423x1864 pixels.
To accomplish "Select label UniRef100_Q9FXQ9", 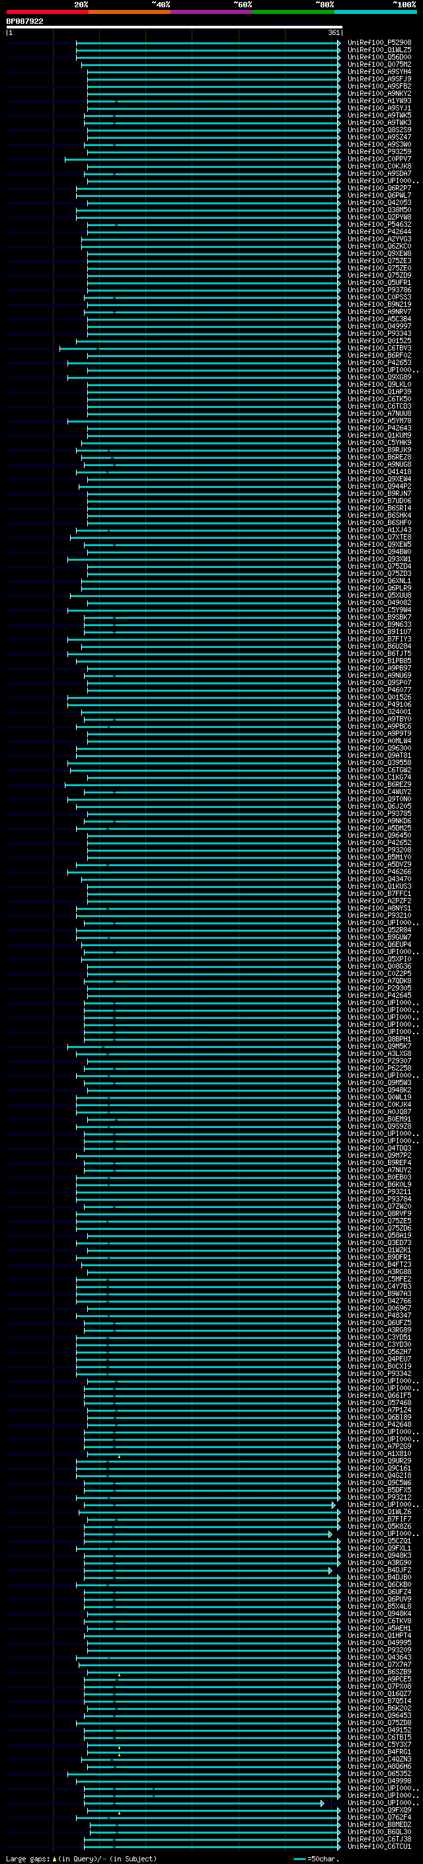I will point(379,1810).
